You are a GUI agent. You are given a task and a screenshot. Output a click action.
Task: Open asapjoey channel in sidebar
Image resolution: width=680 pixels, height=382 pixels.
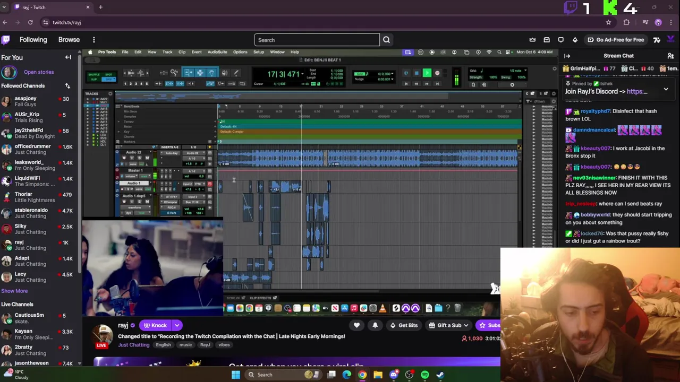[35, 101]
